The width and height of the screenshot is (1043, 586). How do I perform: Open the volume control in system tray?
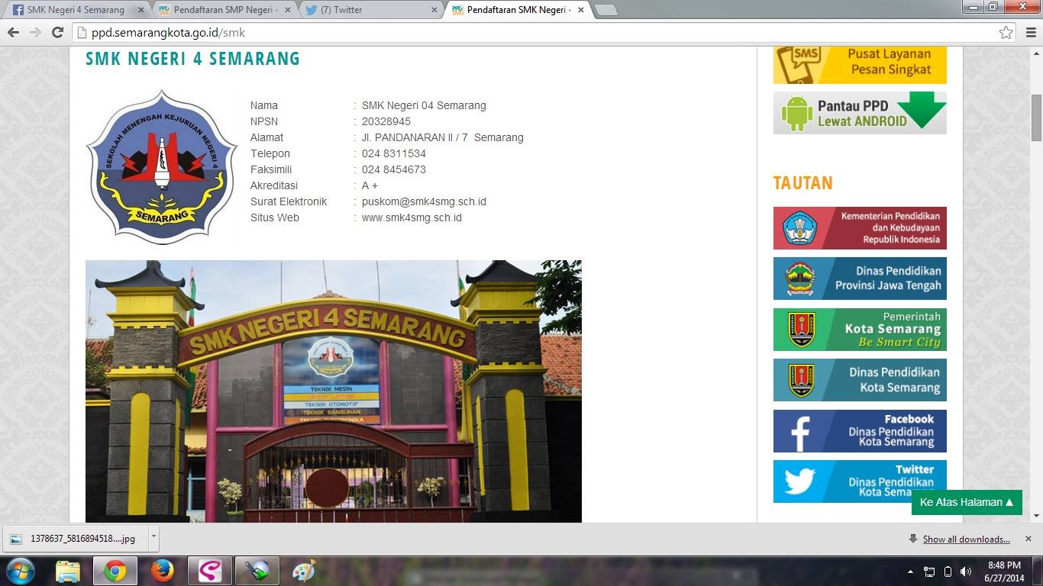(966, 572)
